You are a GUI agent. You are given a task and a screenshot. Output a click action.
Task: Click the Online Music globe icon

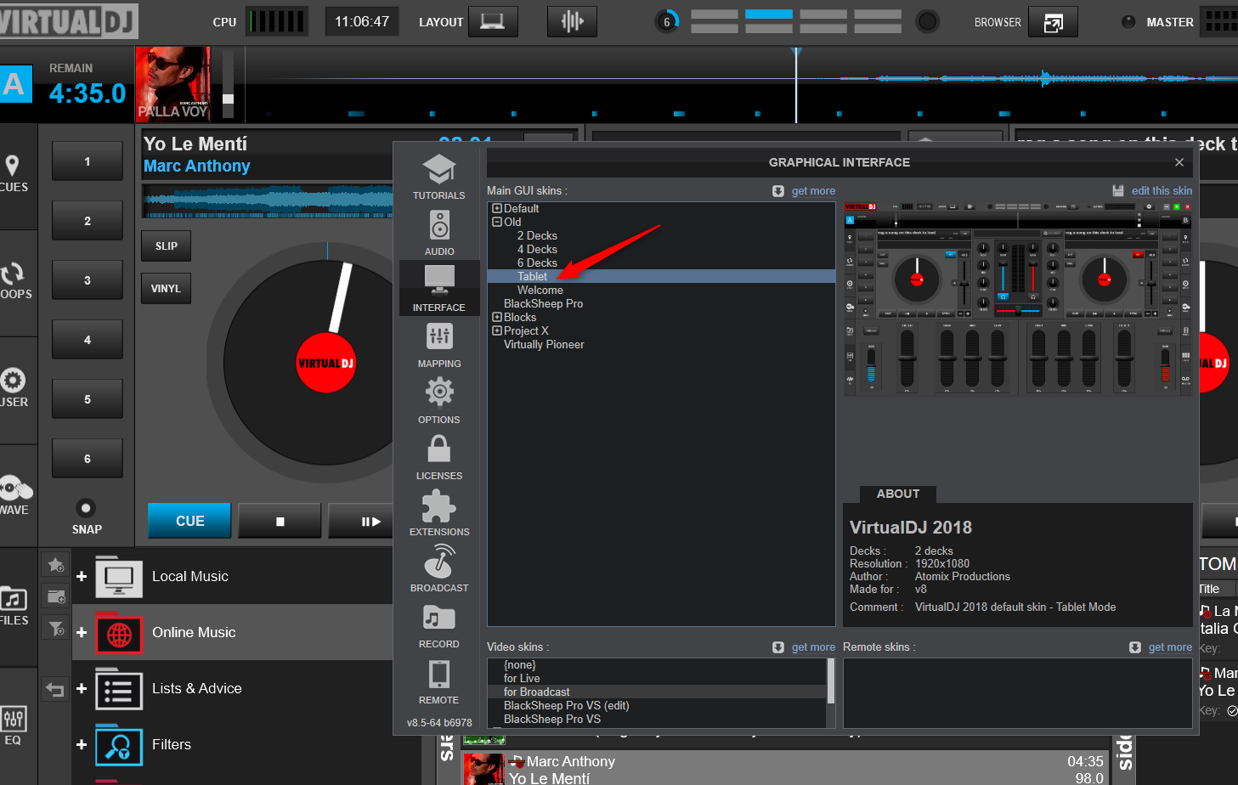(119, 633)
